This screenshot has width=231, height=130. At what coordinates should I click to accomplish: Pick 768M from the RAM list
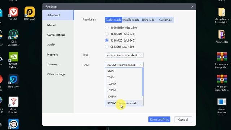[x=124, y=77]
